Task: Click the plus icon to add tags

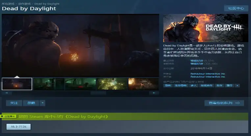Action: [x=237, y=85]
